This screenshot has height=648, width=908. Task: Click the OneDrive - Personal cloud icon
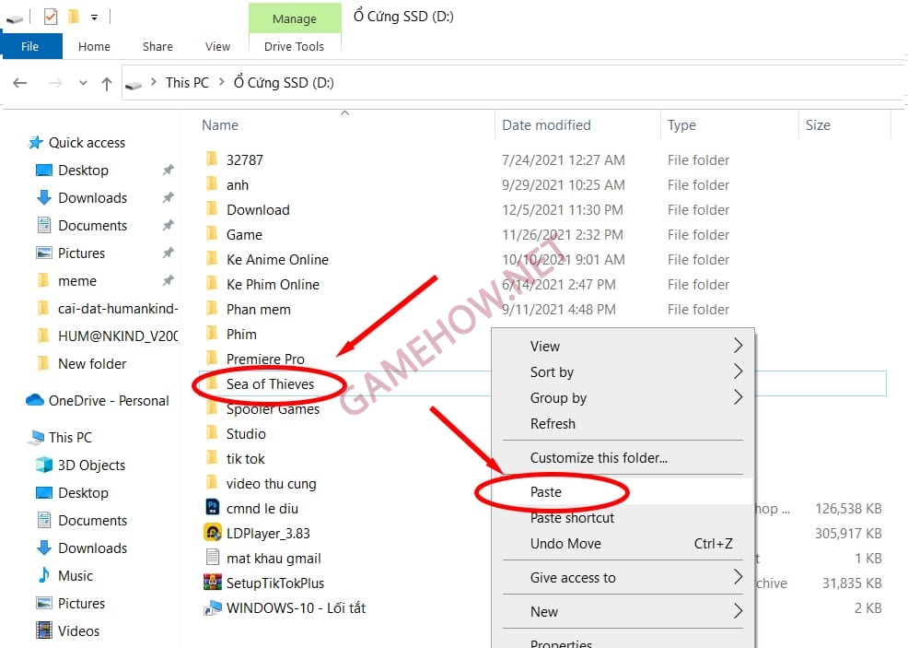[x=35, y=400]
